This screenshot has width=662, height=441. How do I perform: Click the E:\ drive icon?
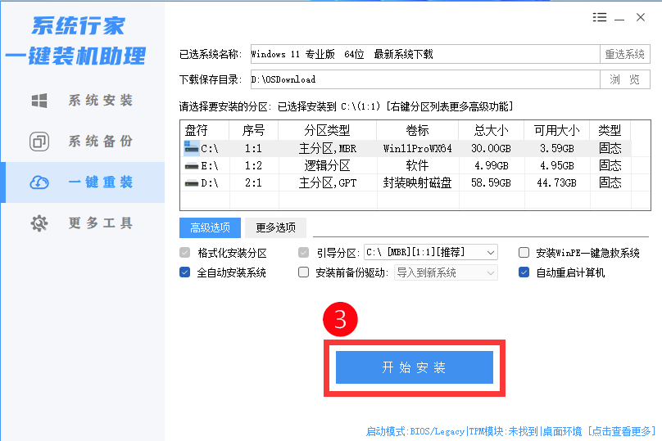192,166
